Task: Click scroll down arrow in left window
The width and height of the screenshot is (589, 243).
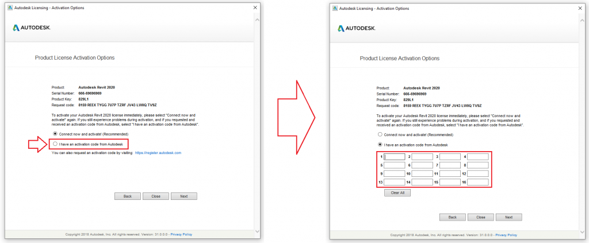Action: point(257,232)
